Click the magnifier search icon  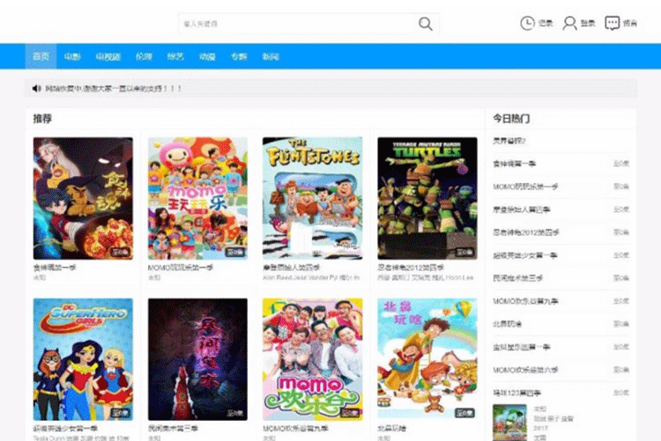tap(426, 24)
